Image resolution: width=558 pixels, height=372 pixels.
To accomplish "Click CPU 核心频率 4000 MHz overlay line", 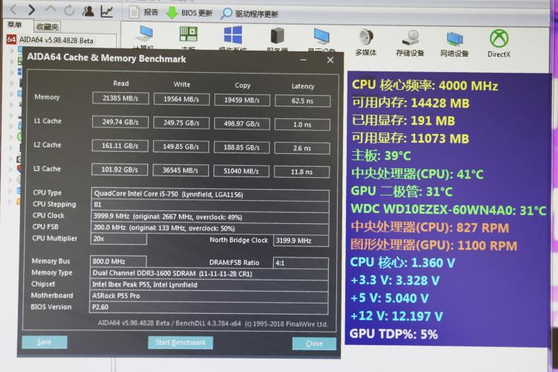I will coord(425,86).
